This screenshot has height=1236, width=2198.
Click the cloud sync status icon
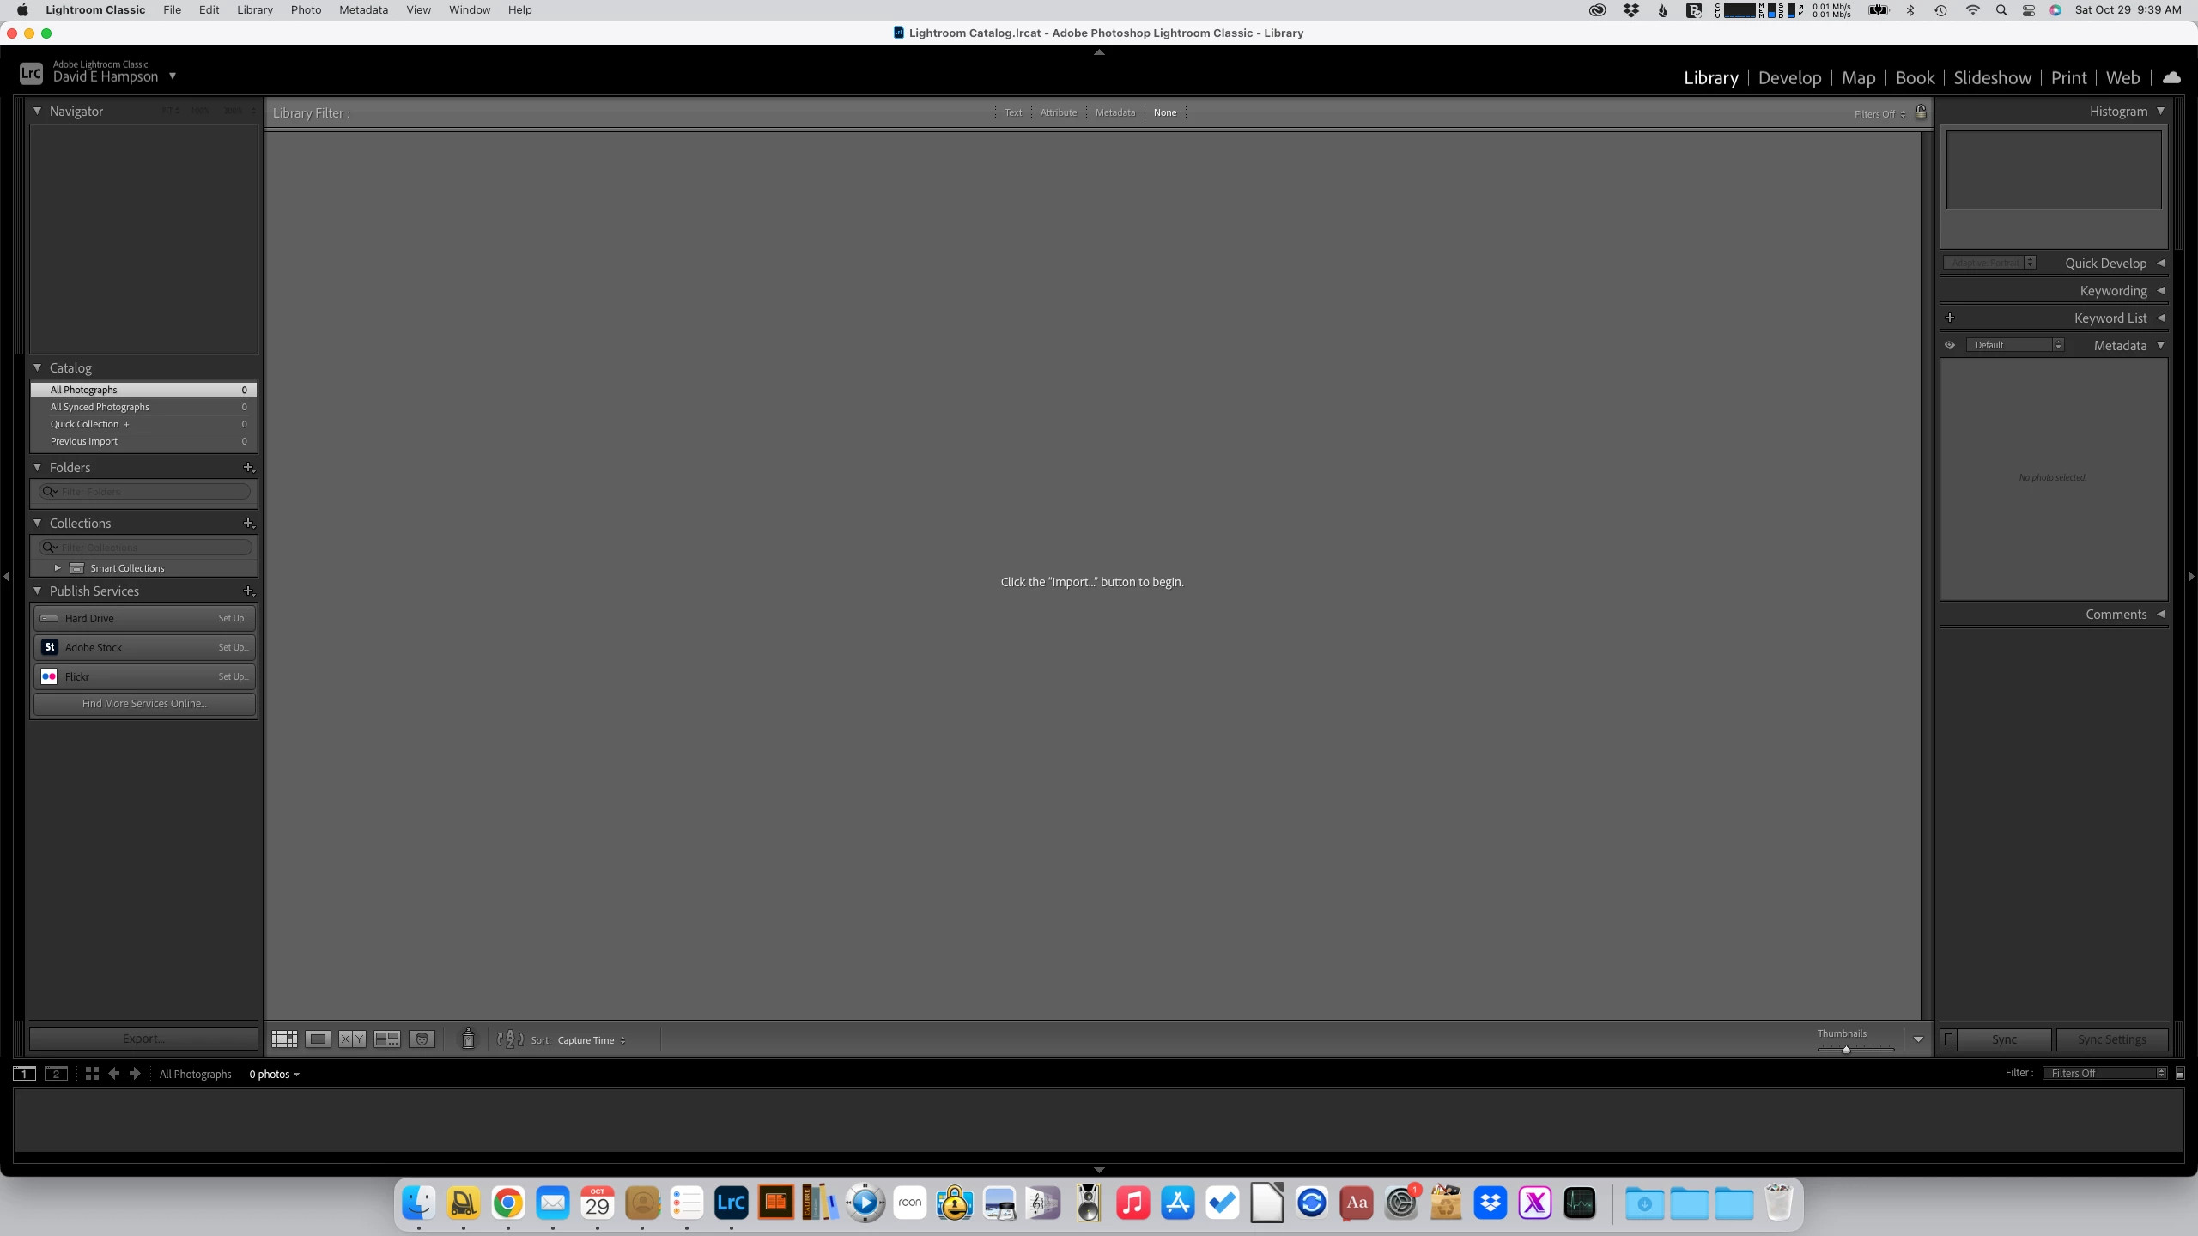[x=2171, y=77]
